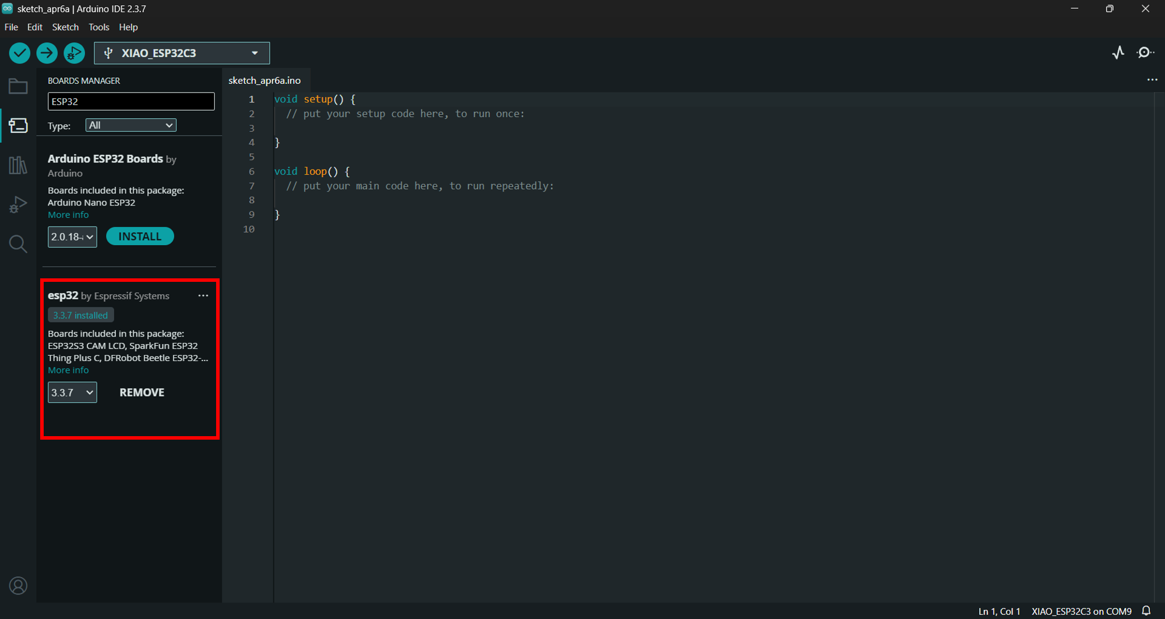The width and height of the screenshot is (1165, 619).
Task: Open the 3.3.7 version dropdown for esp32
Action: coord(72,392)
